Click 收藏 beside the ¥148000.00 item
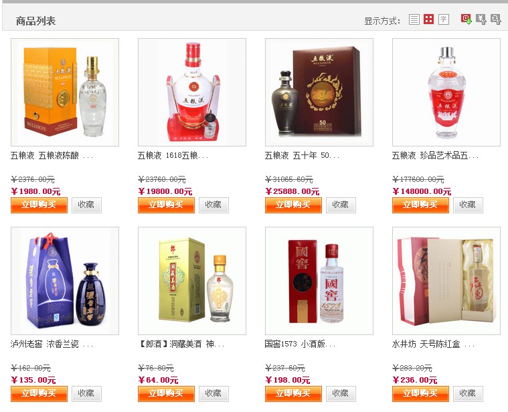Screen dimensions: 508x412 pos(468,205)
